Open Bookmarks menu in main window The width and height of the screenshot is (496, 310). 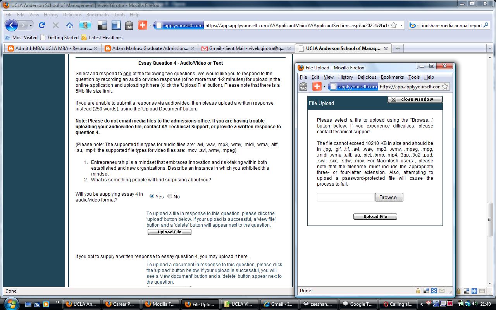pyautogui.click(x=98, y=15)
